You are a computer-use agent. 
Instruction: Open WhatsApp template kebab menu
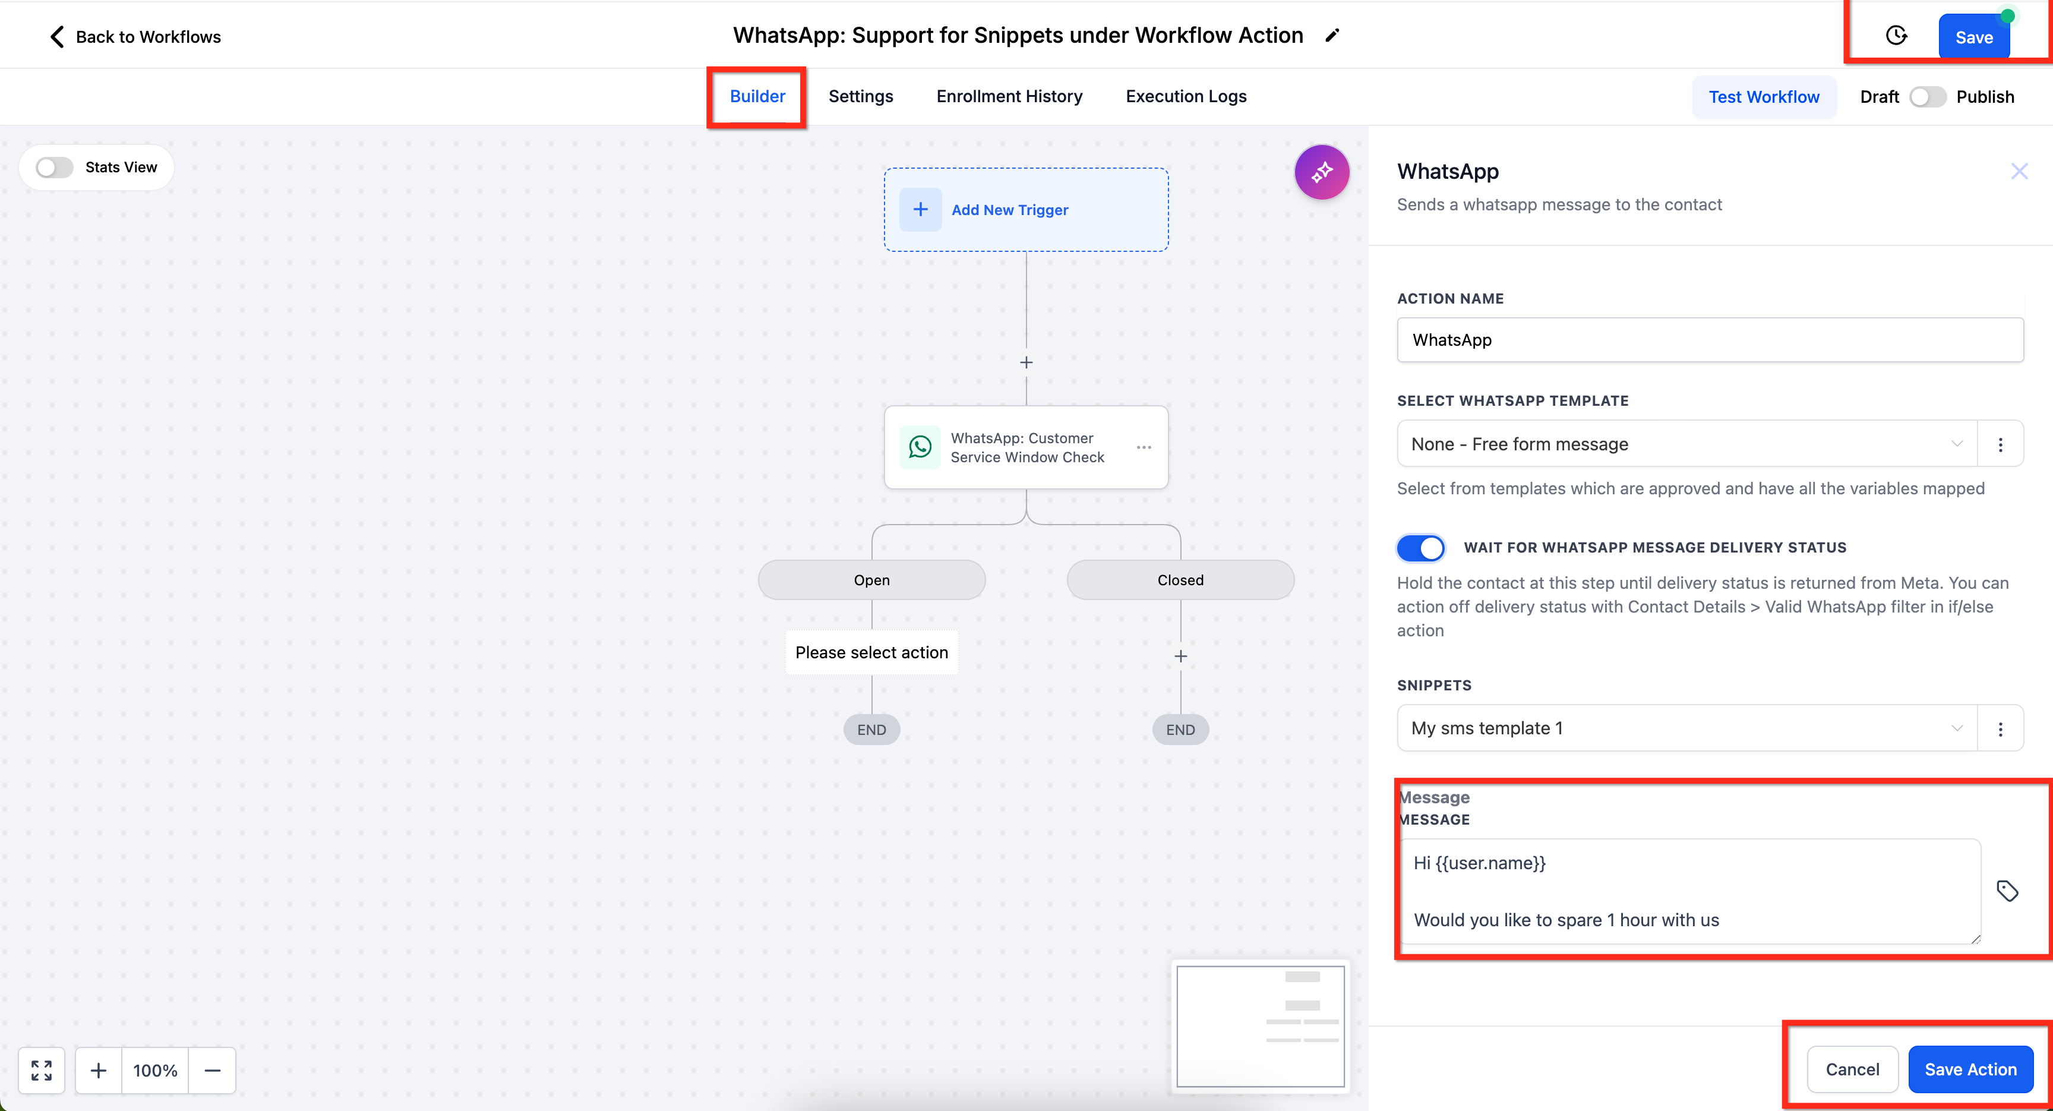pyautogui.click(x=2000, y=444)
